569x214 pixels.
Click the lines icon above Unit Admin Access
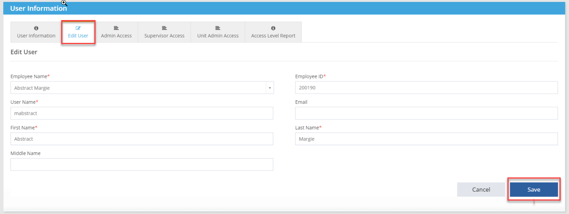pyautogui.click(x=218, y=28)
